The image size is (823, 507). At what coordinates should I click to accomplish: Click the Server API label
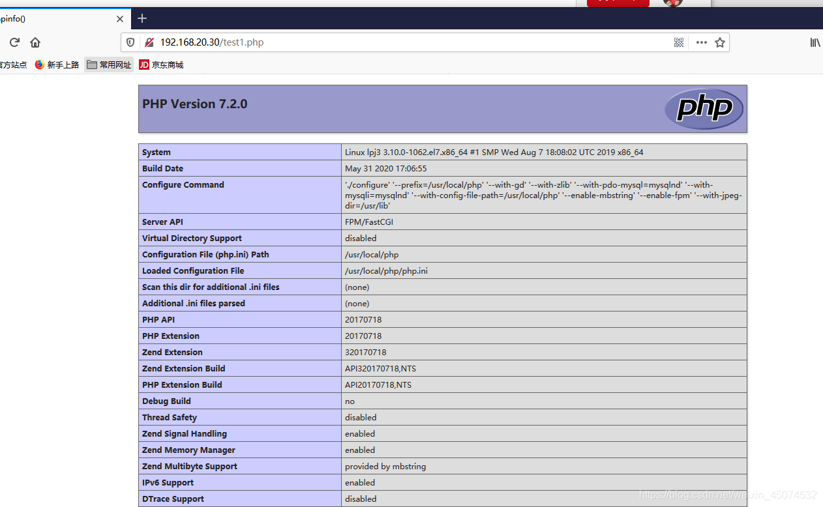[x=163, y=222]
